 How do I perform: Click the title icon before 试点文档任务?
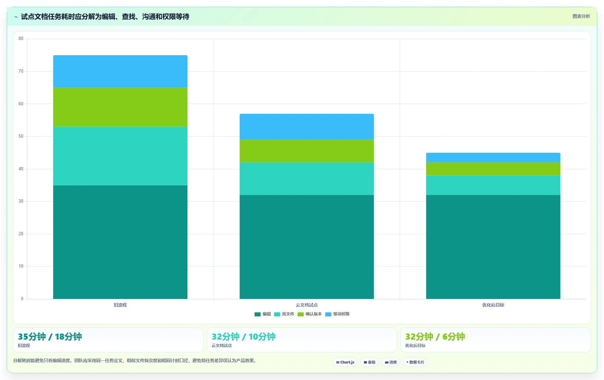coord(16,17)
